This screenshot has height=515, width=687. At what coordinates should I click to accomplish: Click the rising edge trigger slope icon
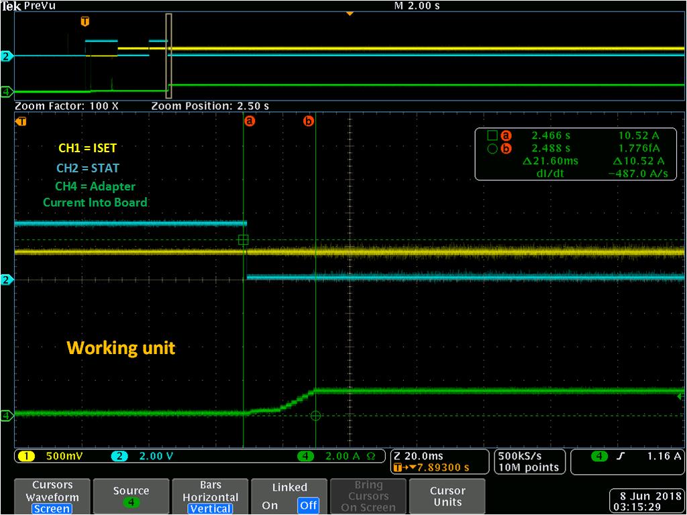tap(621, 456)
